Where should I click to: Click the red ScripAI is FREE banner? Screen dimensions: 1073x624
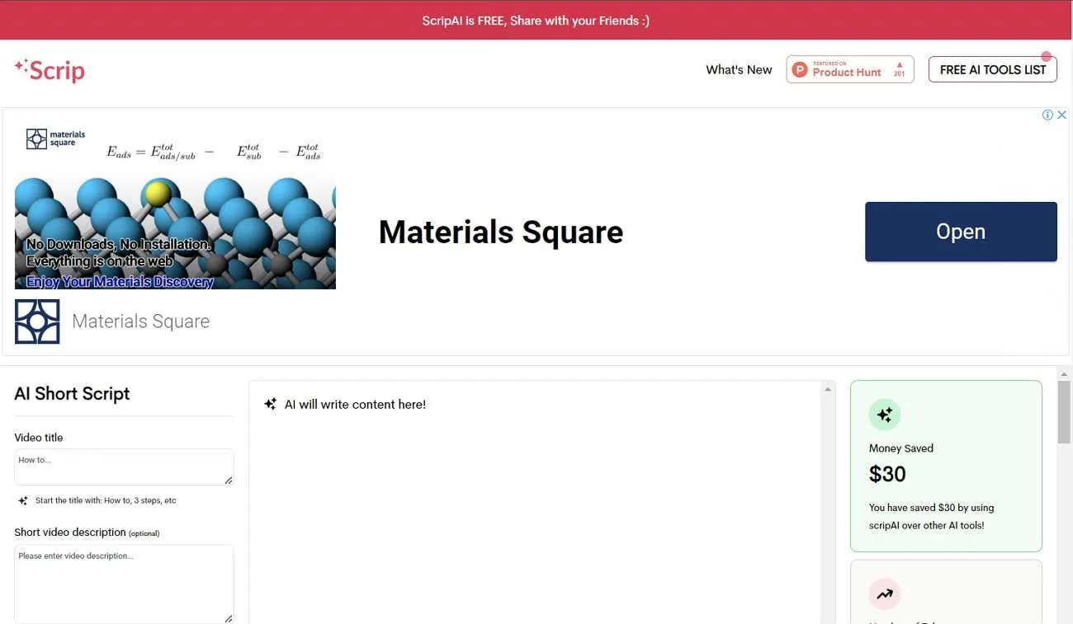(536, 20)
